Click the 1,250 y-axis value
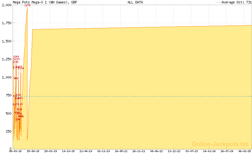Image resolution: width=252 pixels, height=154 pixels. point(6,59)
